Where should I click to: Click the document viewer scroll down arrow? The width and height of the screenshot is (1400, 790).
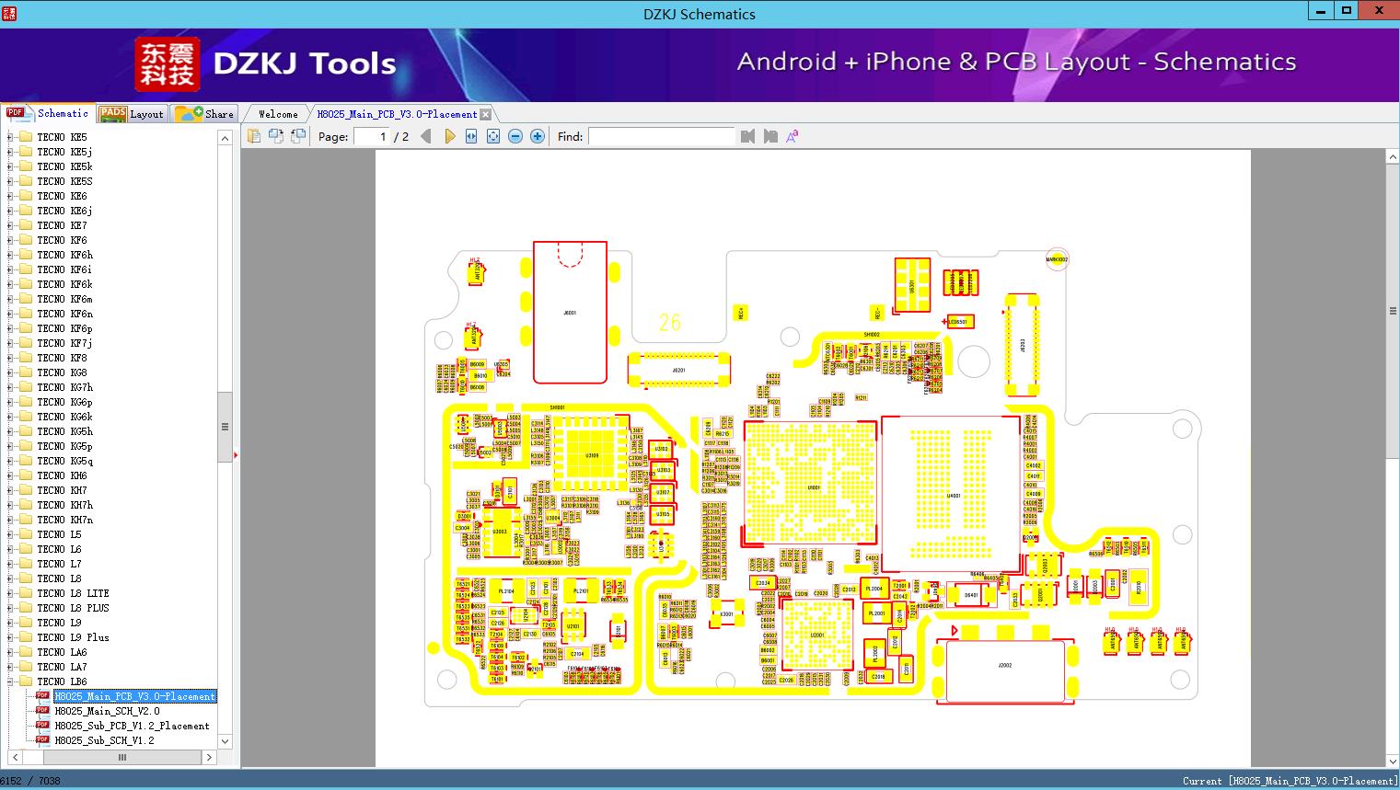[1393, 761]
